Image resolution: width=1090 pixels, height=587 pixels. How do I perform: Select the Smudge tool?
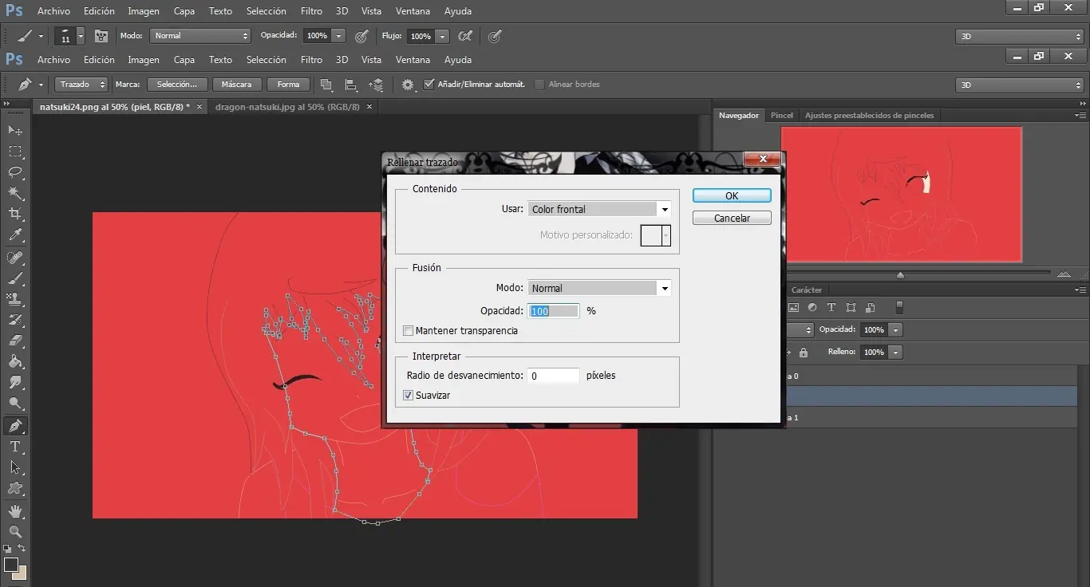point(15,383)
